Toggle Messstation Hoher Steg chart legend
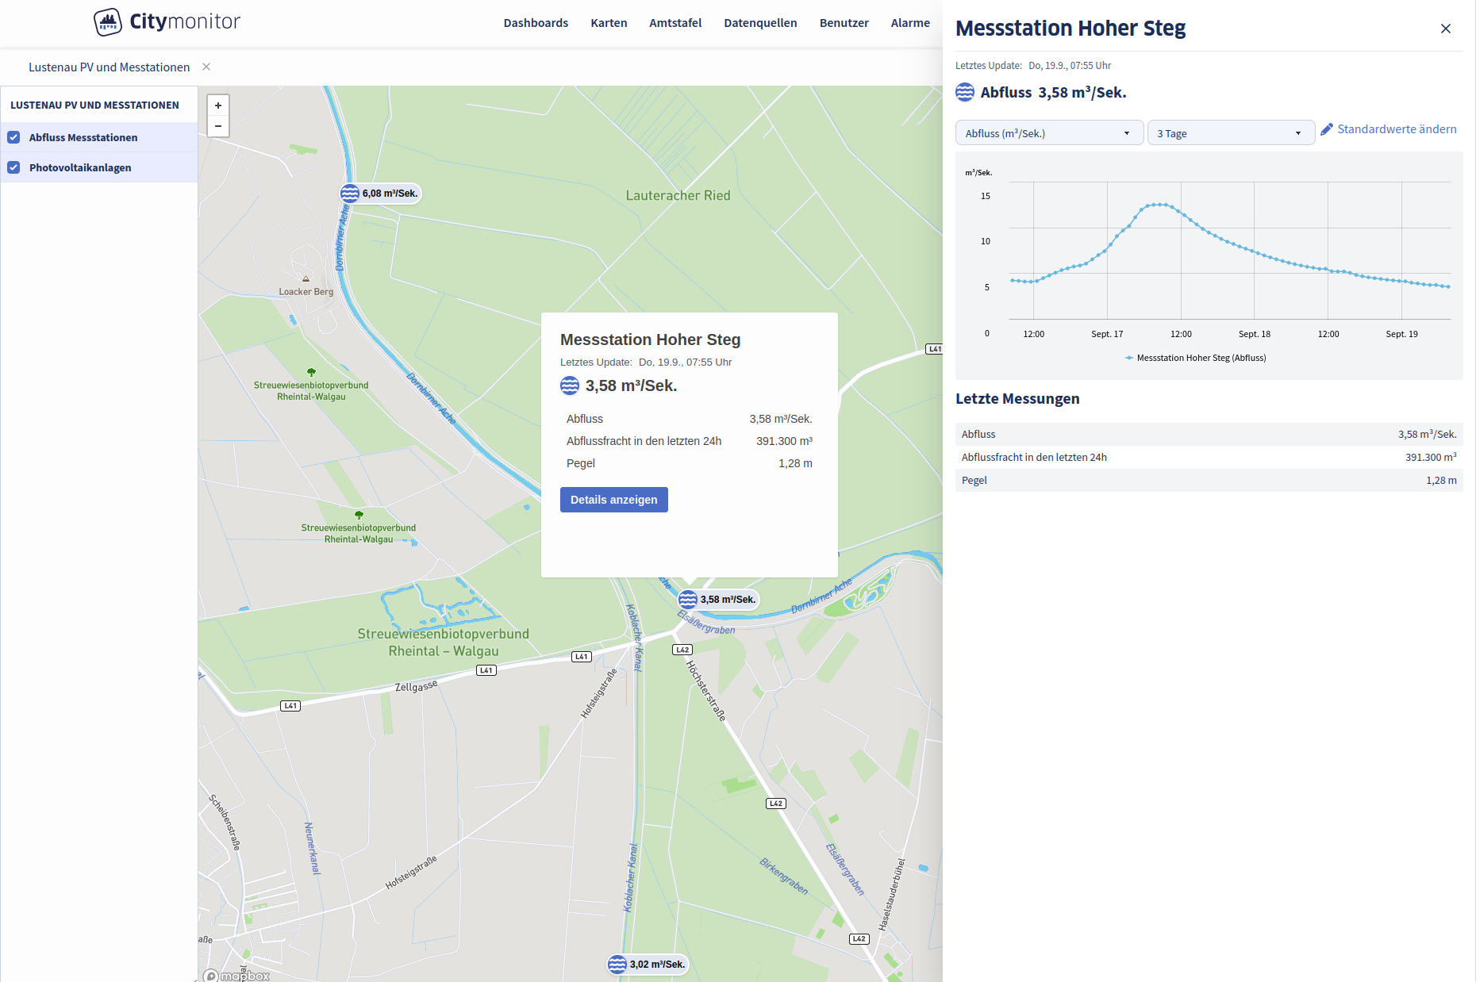 click(x=1200, y=358)
